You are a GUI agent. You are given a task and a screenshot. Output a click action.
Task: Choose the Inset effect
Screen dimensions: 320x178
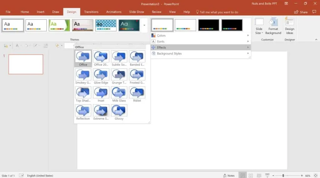(101, 94)
